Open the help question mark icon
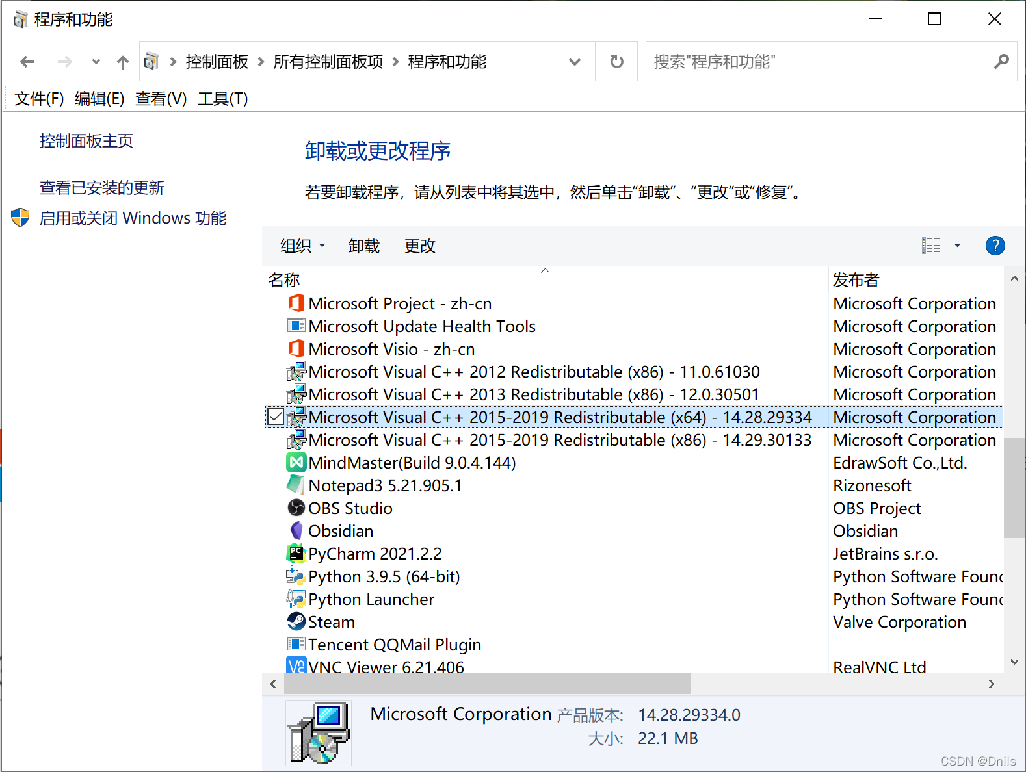The width and height of the screenshot is (1026, 772). (995, 246)
